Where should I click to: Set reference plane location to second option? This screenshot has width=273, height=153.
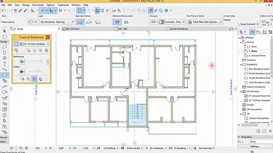[x=126, y=22]
